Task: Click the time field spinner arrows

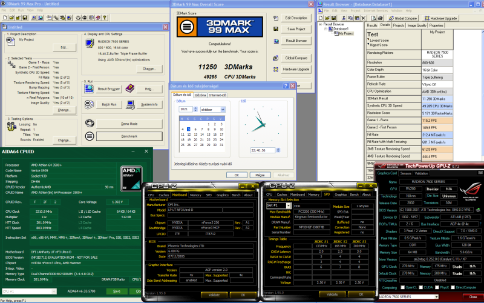Action: 278,150
